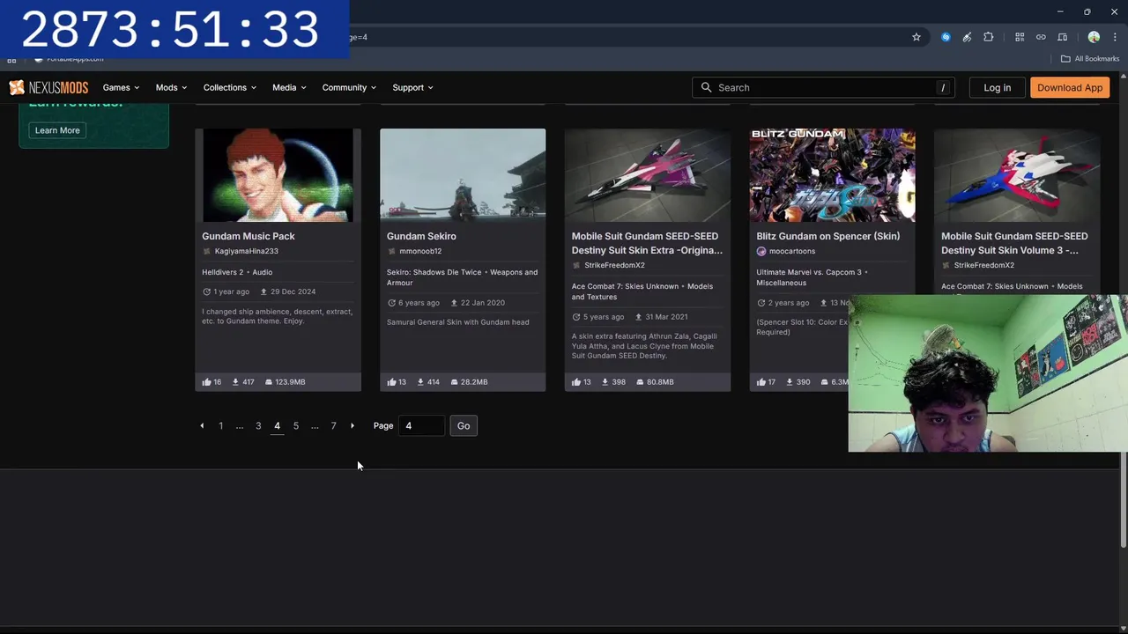The image size is (1128, 634).
Task: Click the Go button next to page field
Action: coord(464,425)
